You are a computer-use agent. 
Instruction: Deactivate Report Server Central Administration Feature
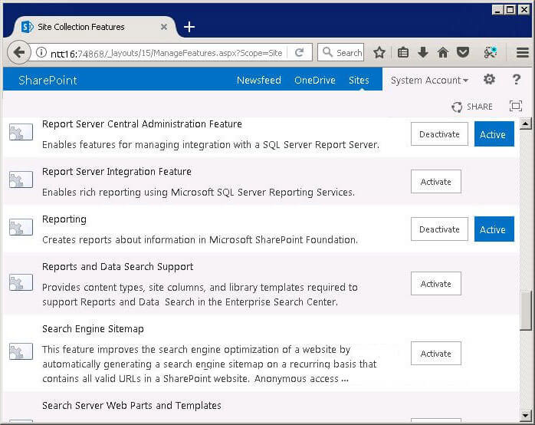point(439,134)
